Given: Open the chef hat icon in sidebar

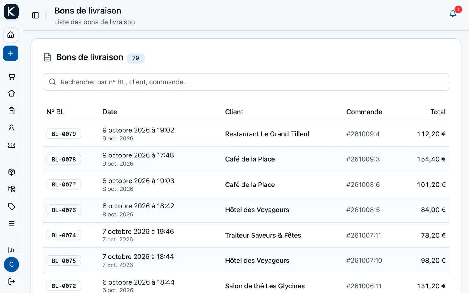Looking at the screenshot, I should point(11,93).
